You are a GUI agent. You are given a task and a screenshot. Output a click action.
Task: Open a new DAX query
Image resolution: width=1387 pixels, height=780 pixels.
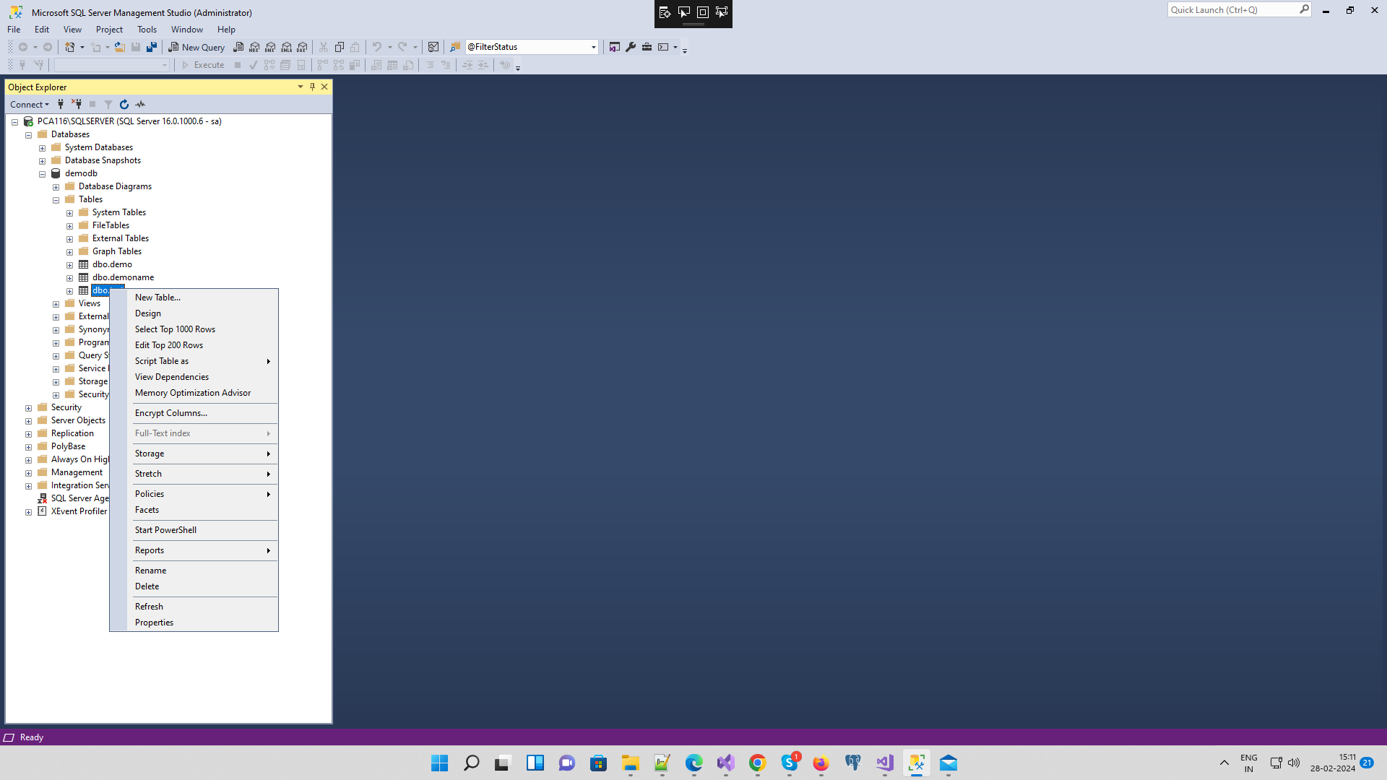pyautogui.click(x=303, y=47)
